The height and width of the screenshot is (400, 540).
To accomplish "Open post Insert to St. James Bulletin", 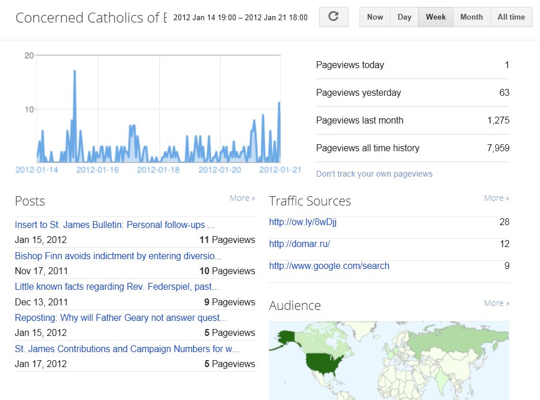I will [115, 225].
